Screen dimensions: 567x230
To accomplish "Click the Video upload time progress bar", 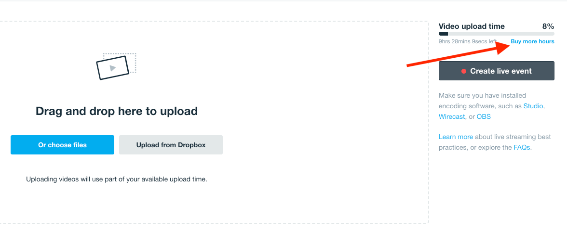I will click(x=496, y=34).
